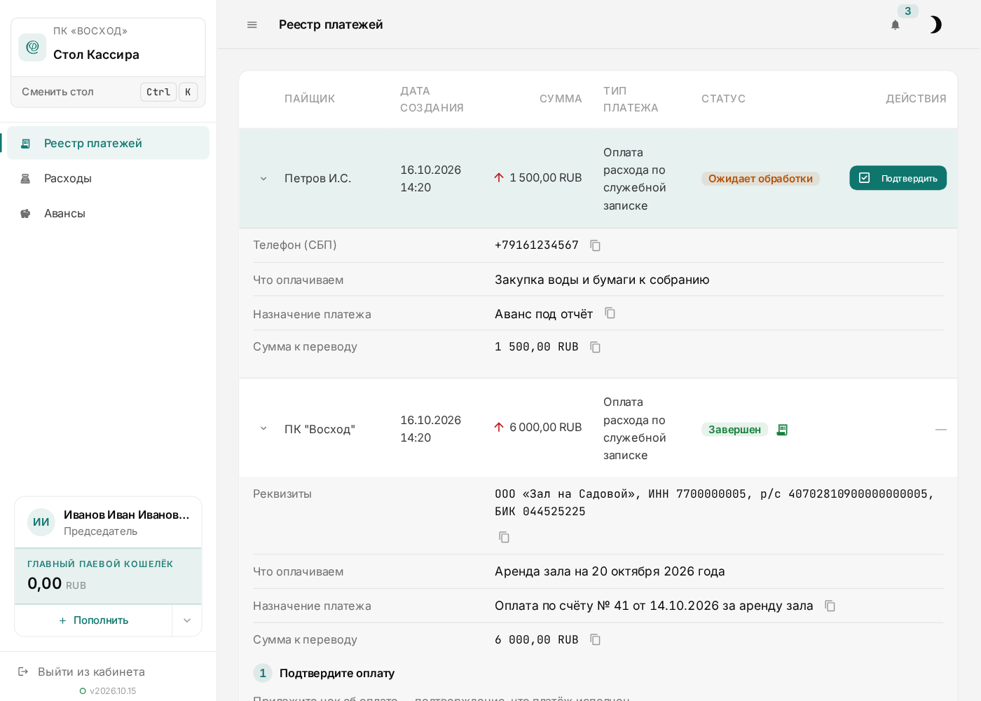Copy the phone number +79161234567
Viewport: 981px width, 701px height.
tap(595, 245)
